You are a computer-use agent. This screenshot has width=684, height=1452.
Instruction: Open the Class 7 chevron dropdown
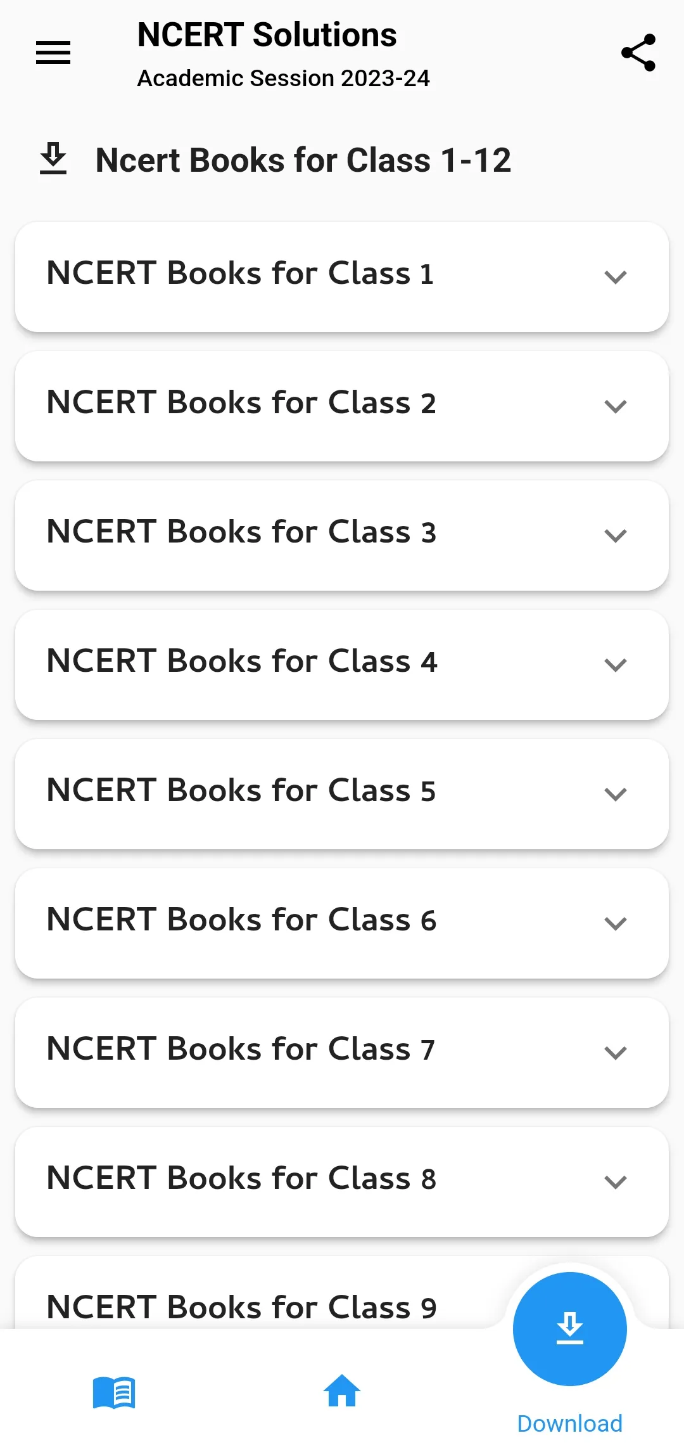(x=615, y=1053)
